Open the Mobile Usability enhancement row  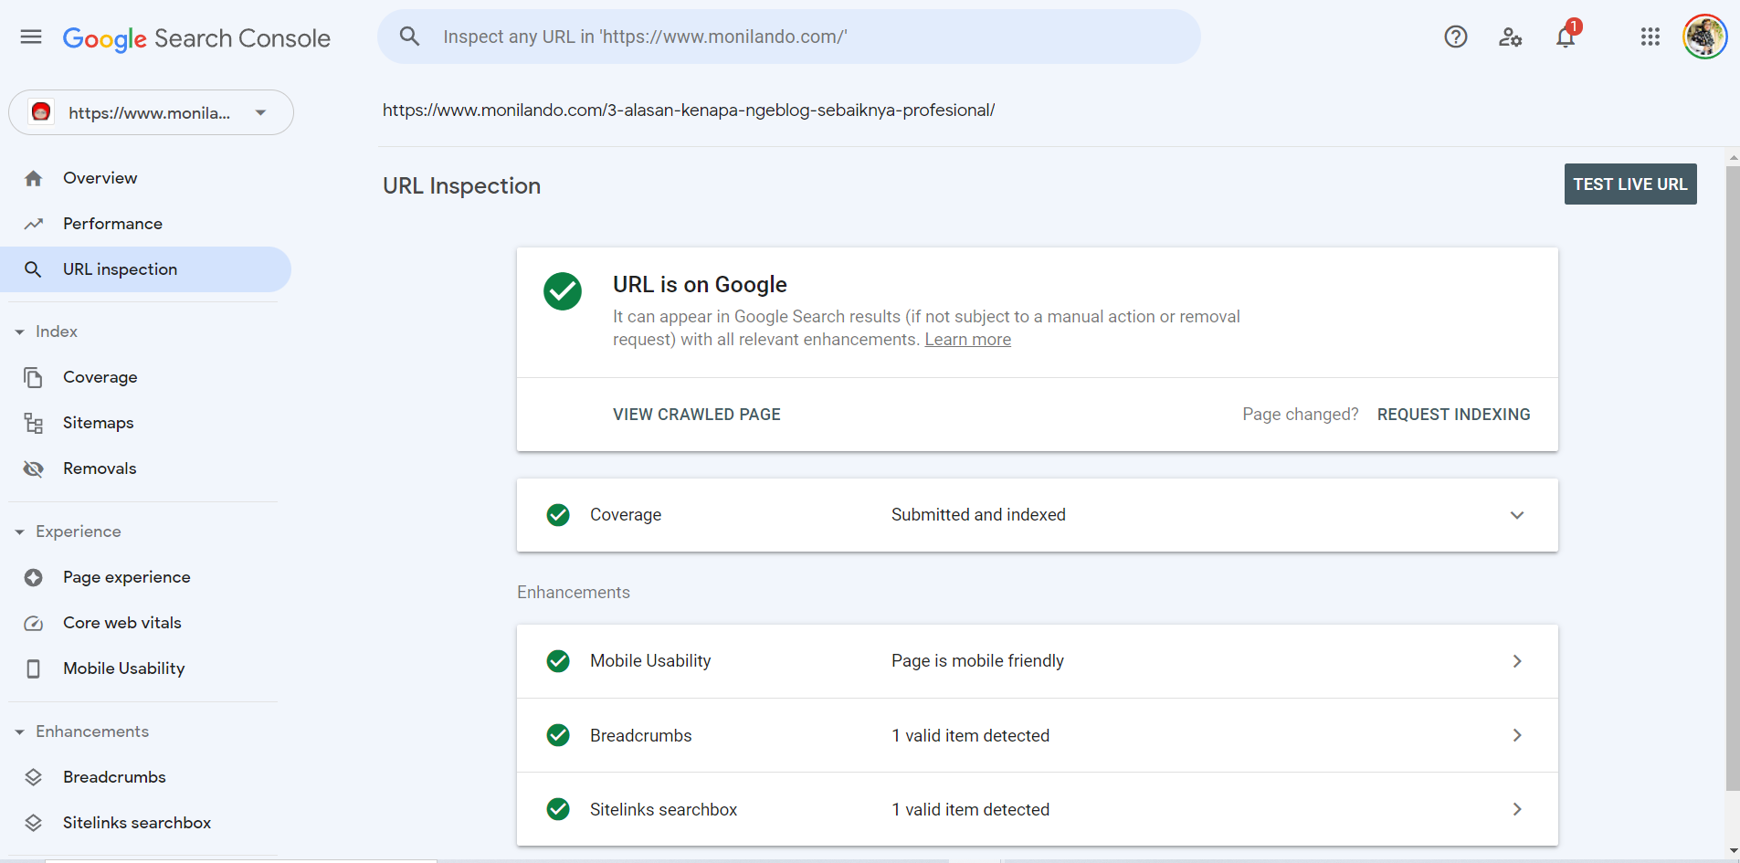pos(1037,661)
